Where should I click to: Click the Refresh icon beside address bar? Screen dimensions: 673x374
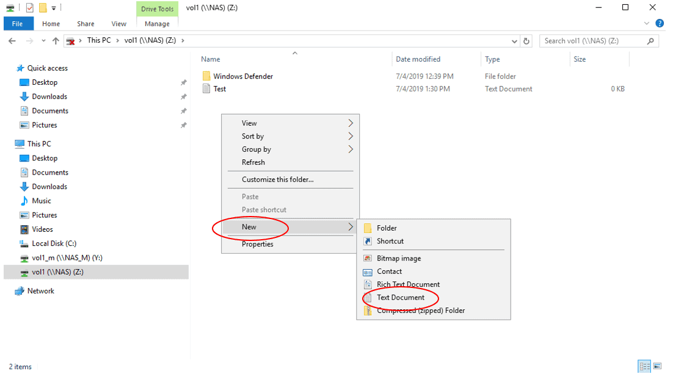click(527, 41)
